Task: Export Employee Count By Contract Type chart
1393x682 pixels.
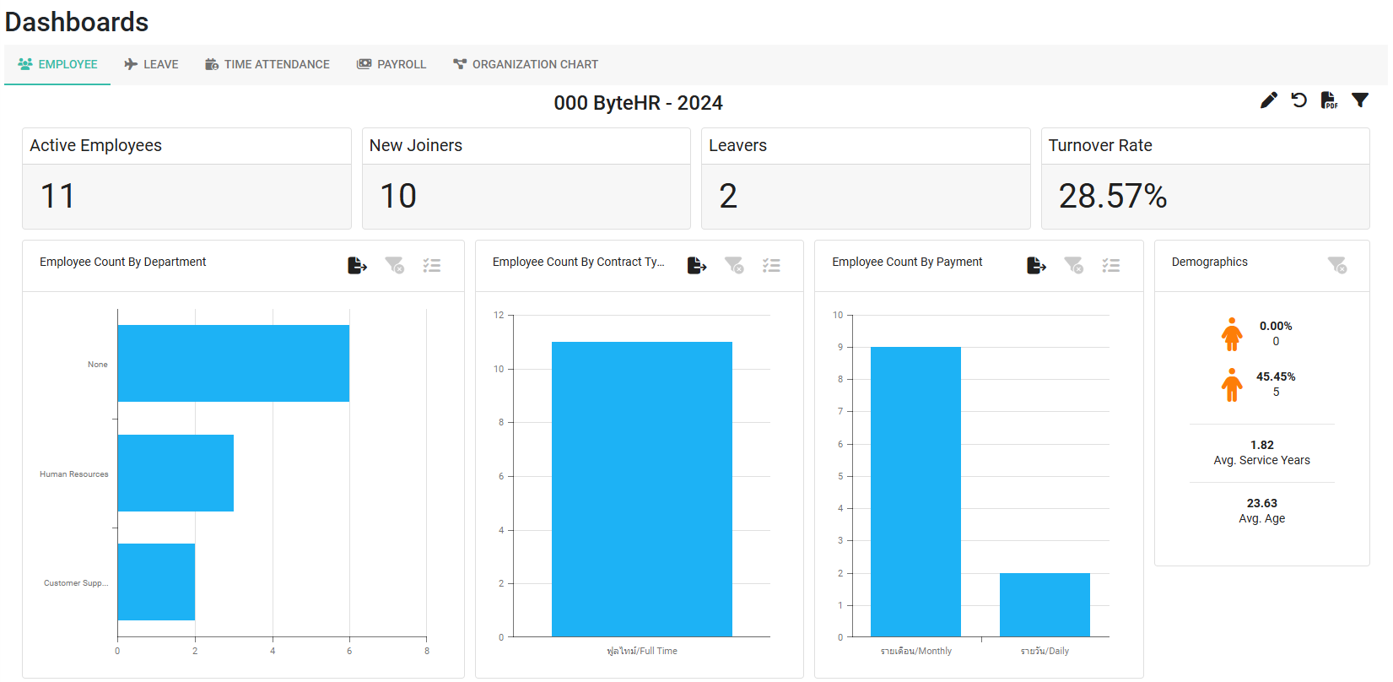Action: point(697,266)
